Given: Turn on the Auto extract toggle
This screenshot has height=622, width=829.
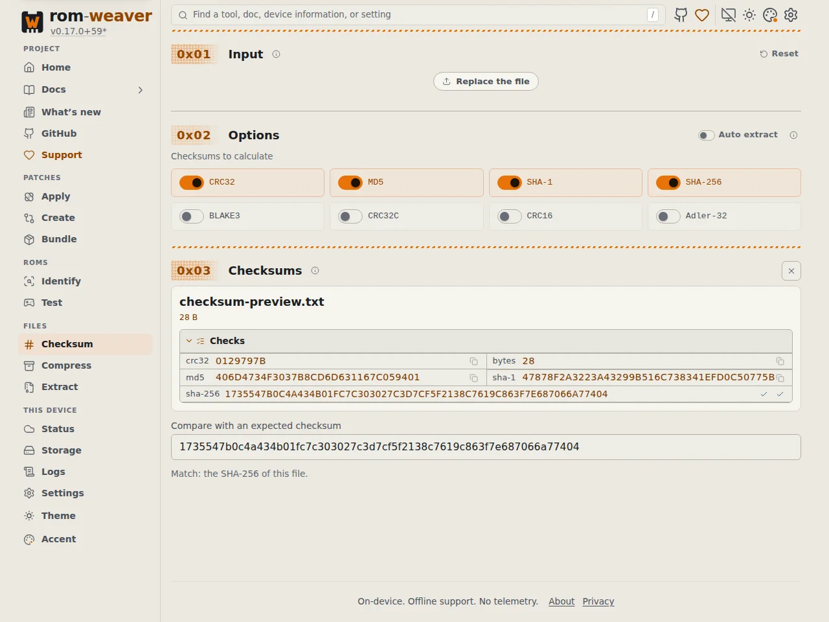Looking at the screenshot, I should [x=706, y=135].
